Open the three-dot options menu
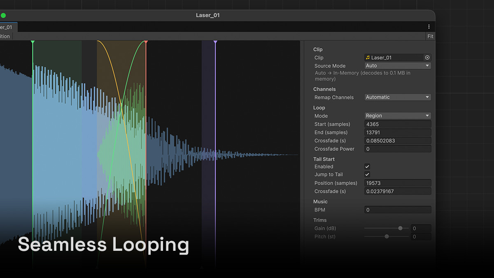The height and width of the screenshot is (278, 494). click(429, 27)
